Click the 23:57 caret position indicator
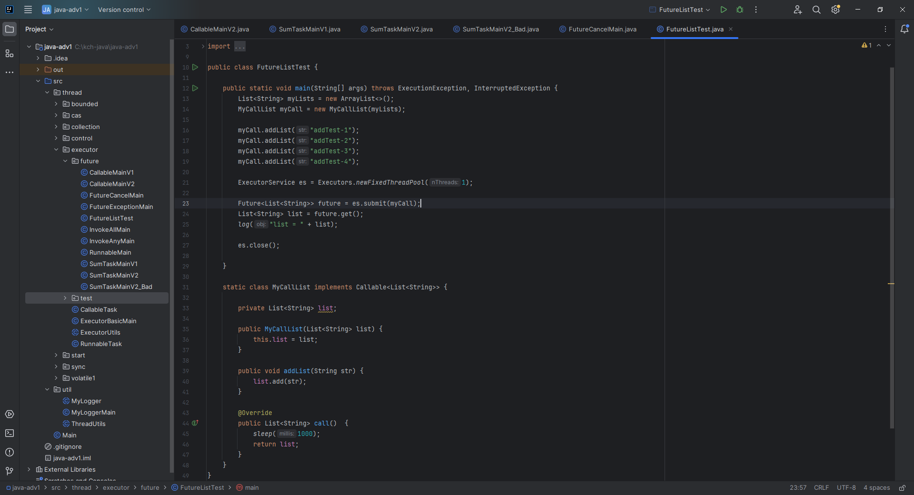This screenshot has height=495, width=914. (x=798, y=488)
